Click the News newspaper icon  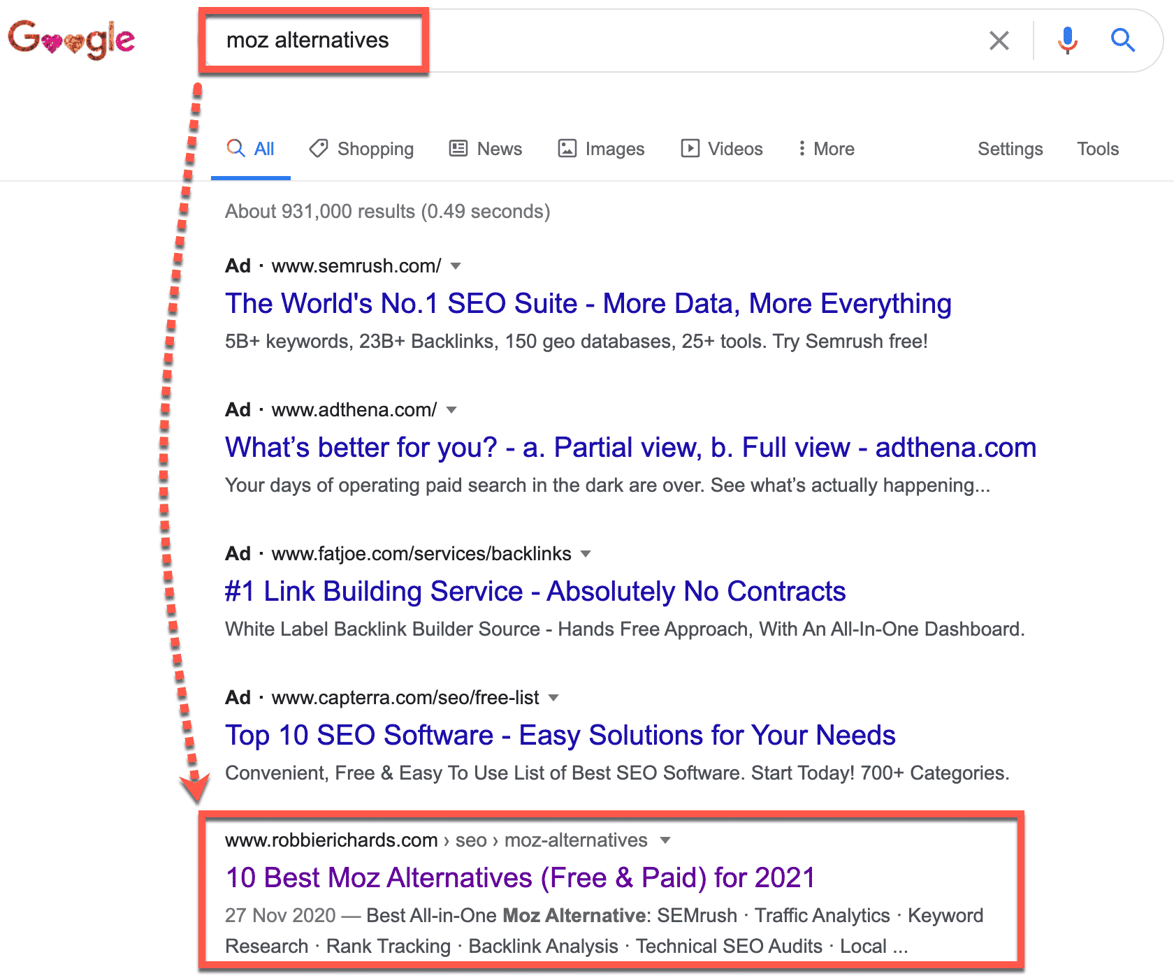[x=458, y=149]
